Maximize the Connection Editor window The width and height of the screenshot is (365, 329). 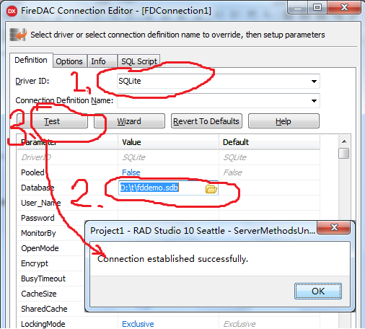click(317, 7)
